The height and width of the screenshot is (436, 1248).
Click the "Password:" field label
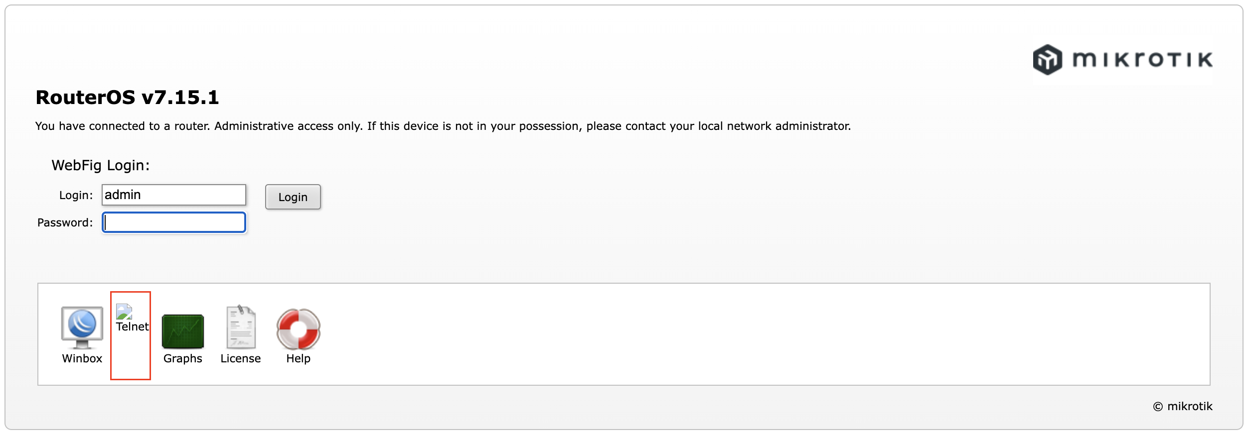click(65, 222)
